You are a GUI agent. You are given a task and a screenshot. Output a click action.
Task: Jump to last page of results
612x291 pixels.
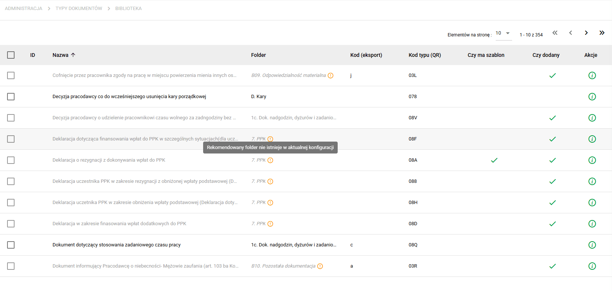pyautogui.click(x=602, y=33)
